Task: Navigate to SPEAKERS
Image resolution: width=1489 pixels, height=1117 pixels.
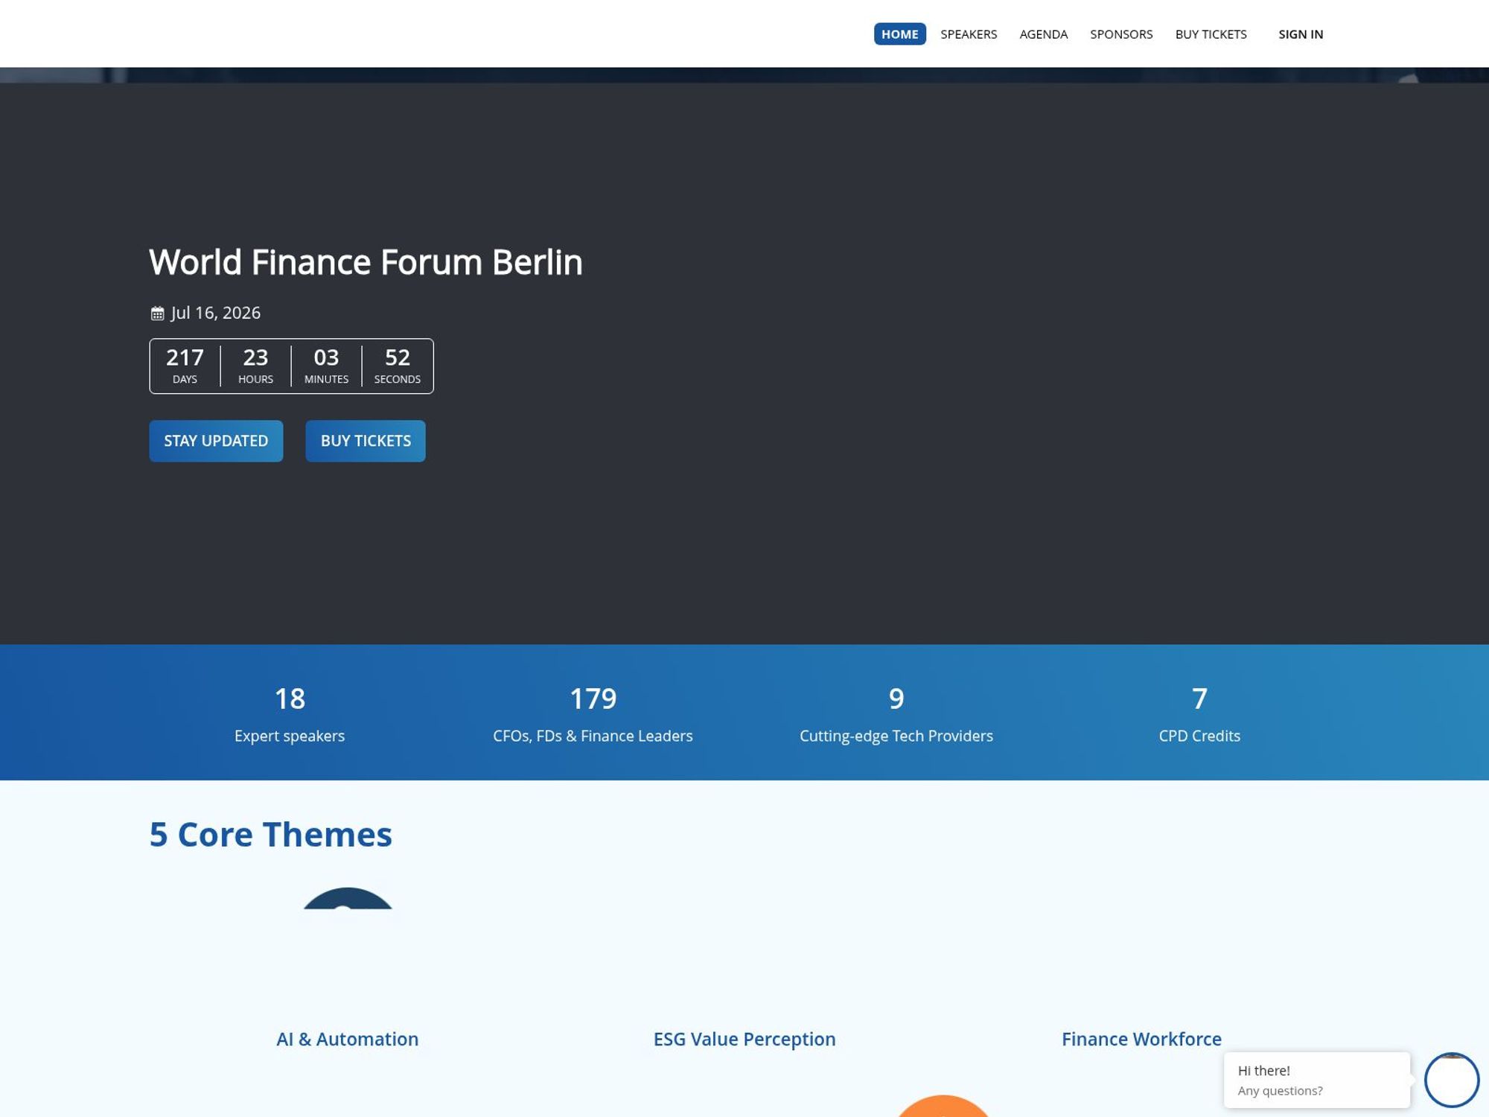Action: (969, 34)
